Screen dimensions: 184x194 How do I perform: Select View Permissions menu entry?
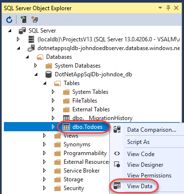tap(149, 176)
